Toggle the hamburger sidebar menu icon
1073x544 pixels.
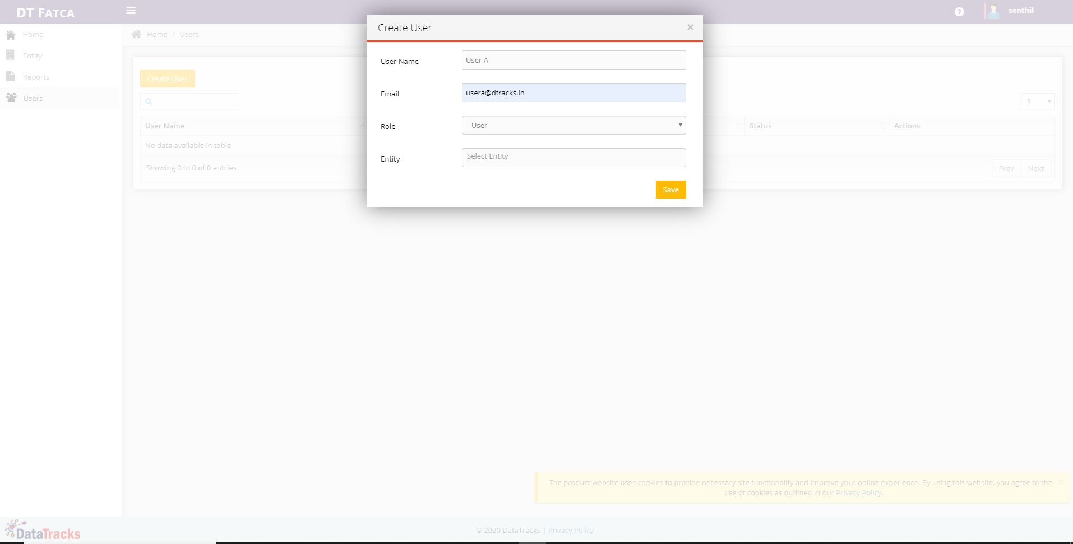[131, 11]
